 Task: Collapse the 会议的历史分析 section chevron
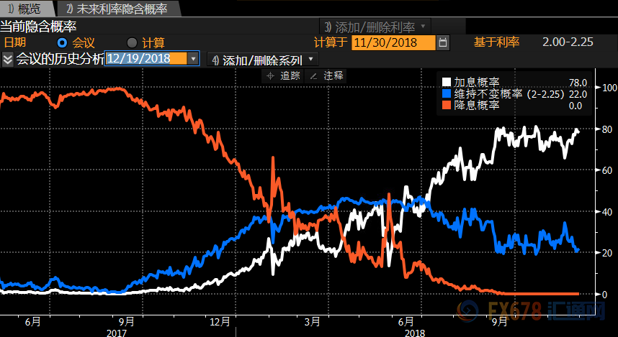tap(7, 59)
